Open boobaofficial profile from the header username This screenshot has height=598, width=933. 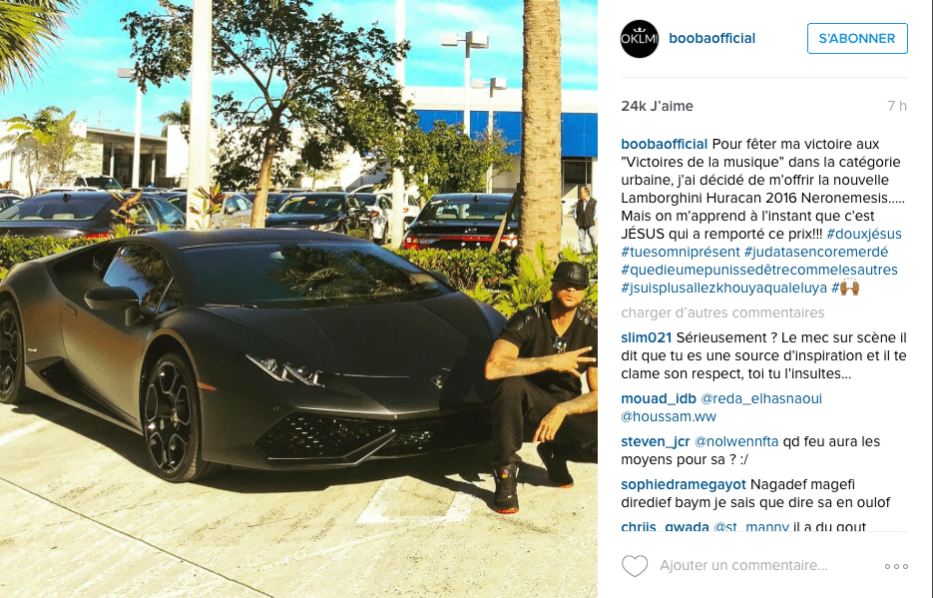[711, 38]
